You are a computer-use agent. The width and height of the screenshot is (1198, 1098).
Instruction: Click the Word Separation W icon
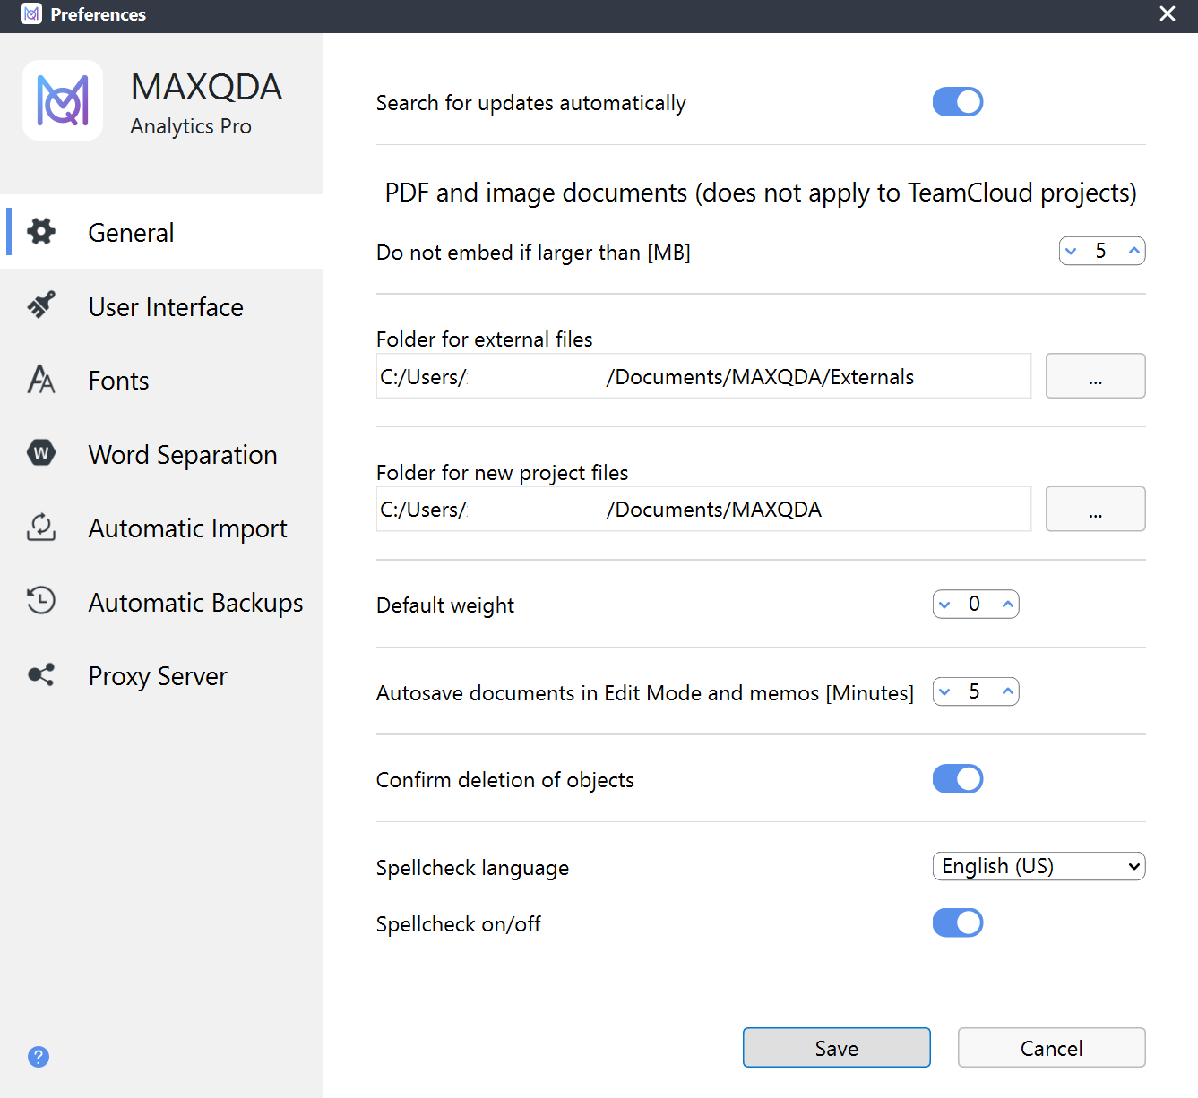tap(40, 453)
